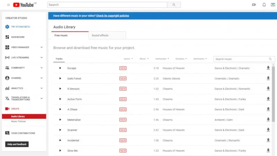Play the Slow Mo track
This screenshot has width=277, height=156.
pyautogui.click(x=60, y=150)
